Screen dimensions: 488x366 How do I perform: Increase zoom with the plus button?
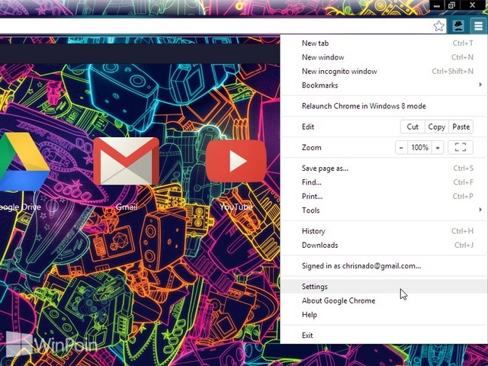tap(438, 147)
